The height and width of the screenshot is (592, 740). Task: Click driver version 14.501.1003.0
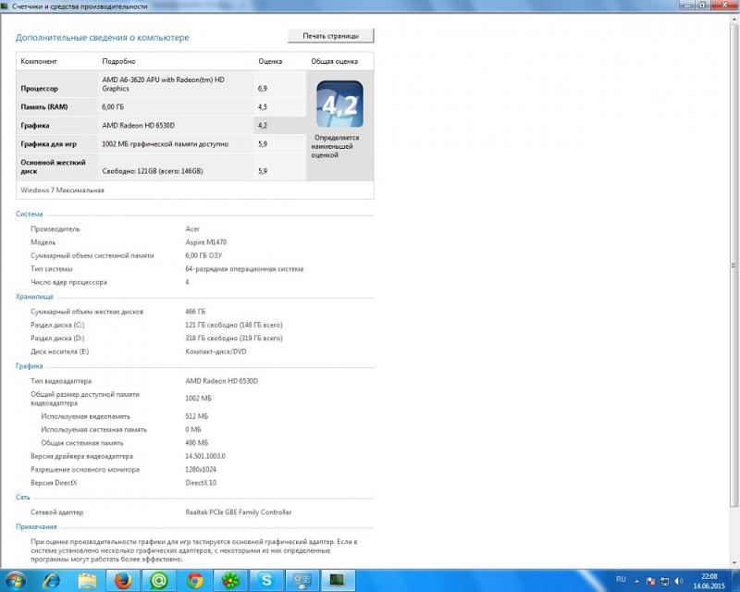[x=205, y=456]
